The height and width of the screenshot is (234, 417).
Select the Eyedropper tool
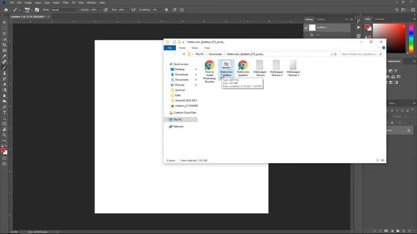click(5, 56)
